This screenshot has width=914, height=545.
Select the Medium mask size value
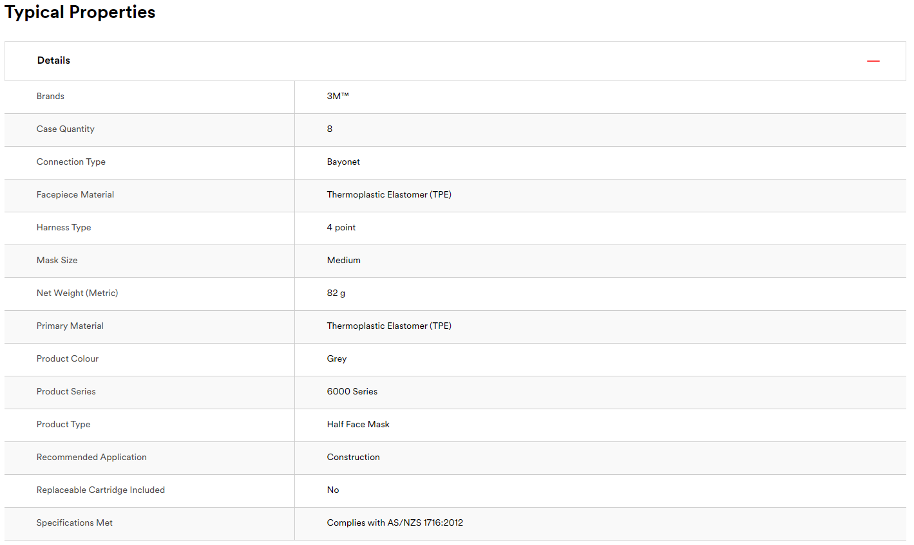point(344,261)
